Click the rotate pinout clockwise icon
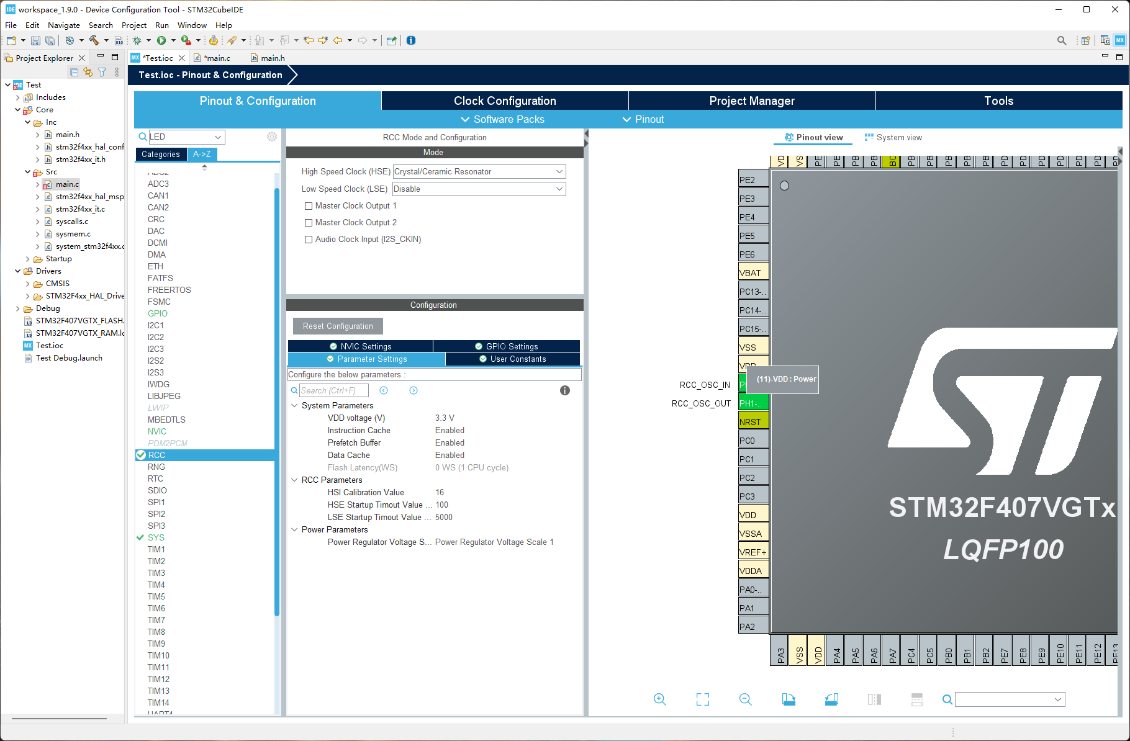 pyautogui.click(x=789, y=699)
